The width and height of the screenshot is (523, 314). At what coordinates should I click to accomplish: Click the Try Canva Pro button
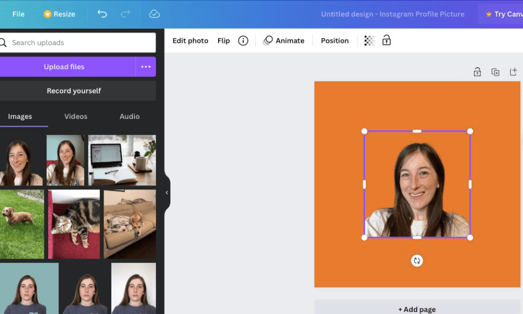tap(501, 14)
